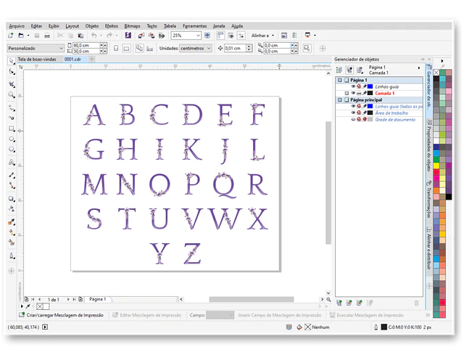This screenshot has height=363, width=464.
Task: Switch to Tela de boas-vindas tab
Action: point(38,60)
